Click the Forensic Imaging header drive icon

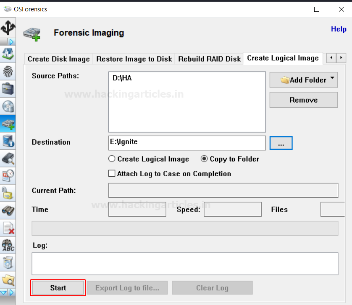pos(32,34)
